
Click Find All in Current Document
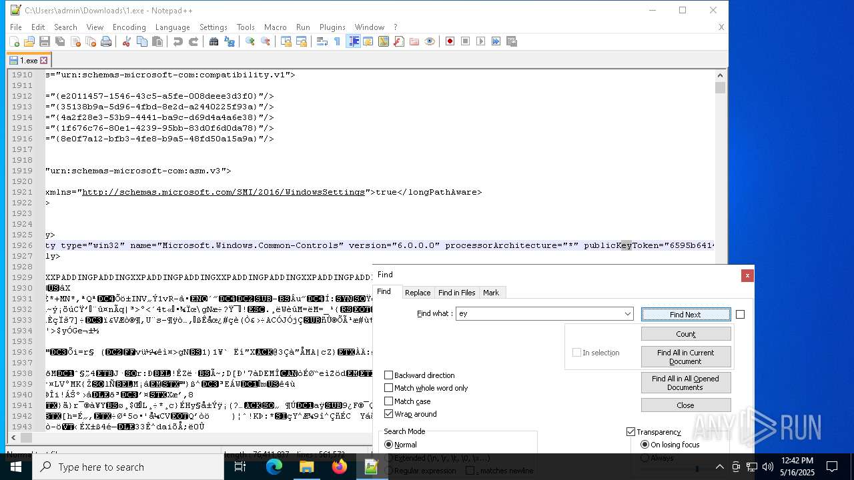pos(686,357)
